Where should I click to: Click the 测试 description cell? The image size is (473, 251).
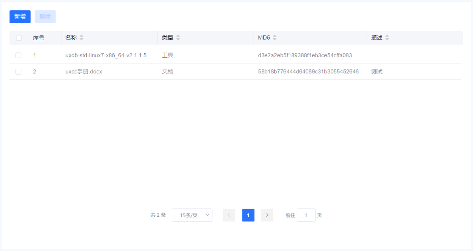click(377, 71)
